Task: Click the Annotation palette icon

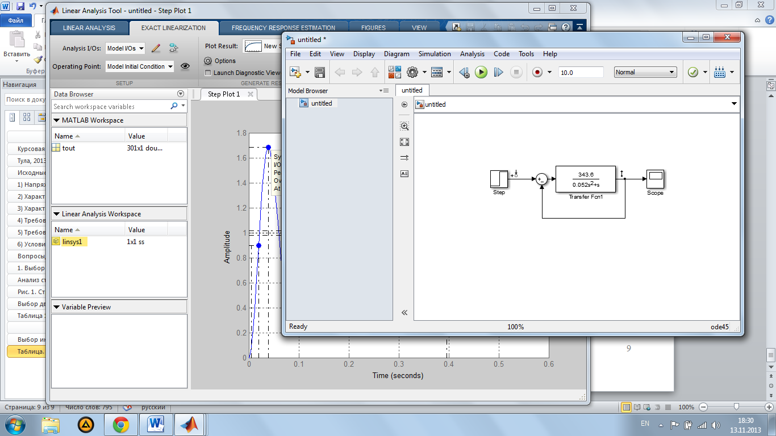Action: point(404,174)
